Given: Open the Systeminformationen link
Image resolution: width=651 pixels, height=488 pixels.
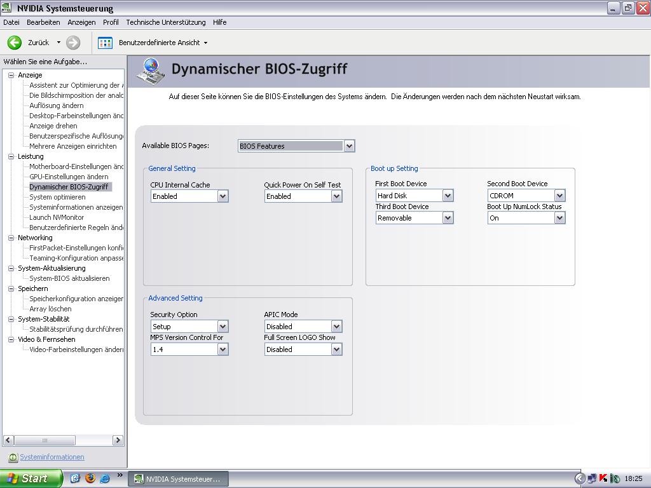Looking at the screenshot, I should pyautogui.click(x=52, y=457).
